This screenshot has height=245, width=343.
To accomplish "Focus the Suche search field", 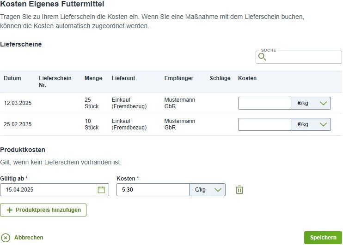I will pos(299,57).
